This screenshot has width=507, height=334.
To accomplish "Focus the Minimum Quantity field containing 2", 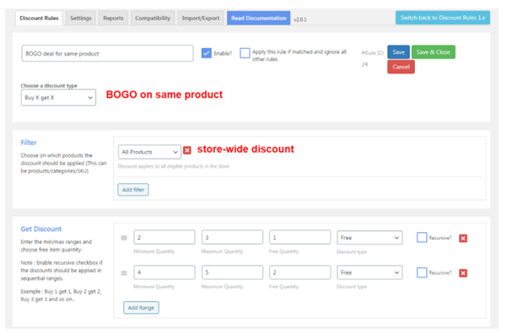I will tap(165, 237).
